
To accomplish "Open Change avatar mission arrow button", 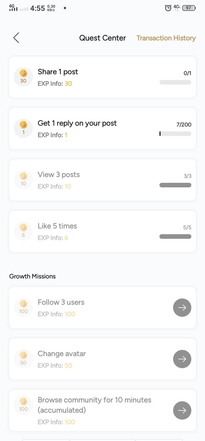I will click(x=182, y=359).
